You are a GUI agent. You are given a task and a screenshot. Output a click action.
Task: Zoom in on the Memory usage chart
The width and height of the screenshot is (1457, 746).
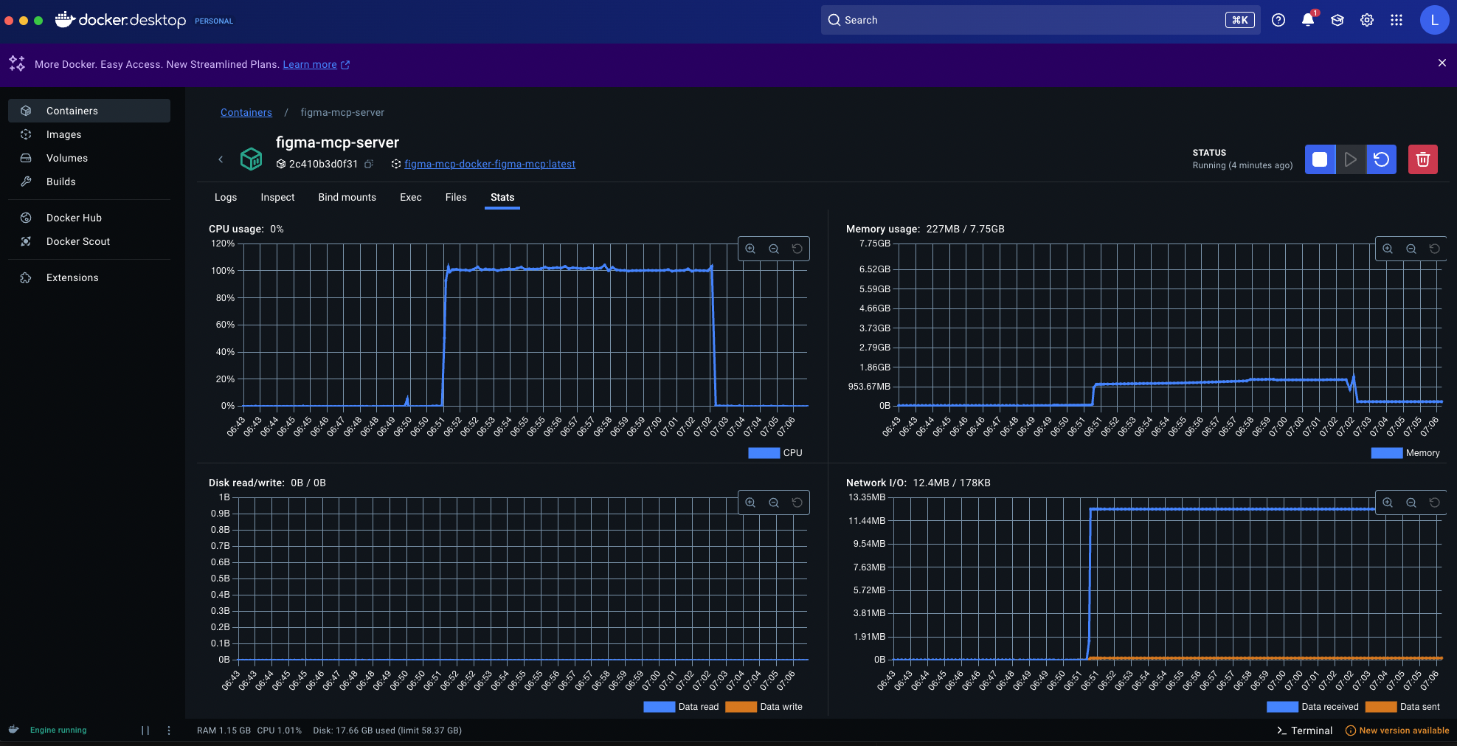(1388, 249)
